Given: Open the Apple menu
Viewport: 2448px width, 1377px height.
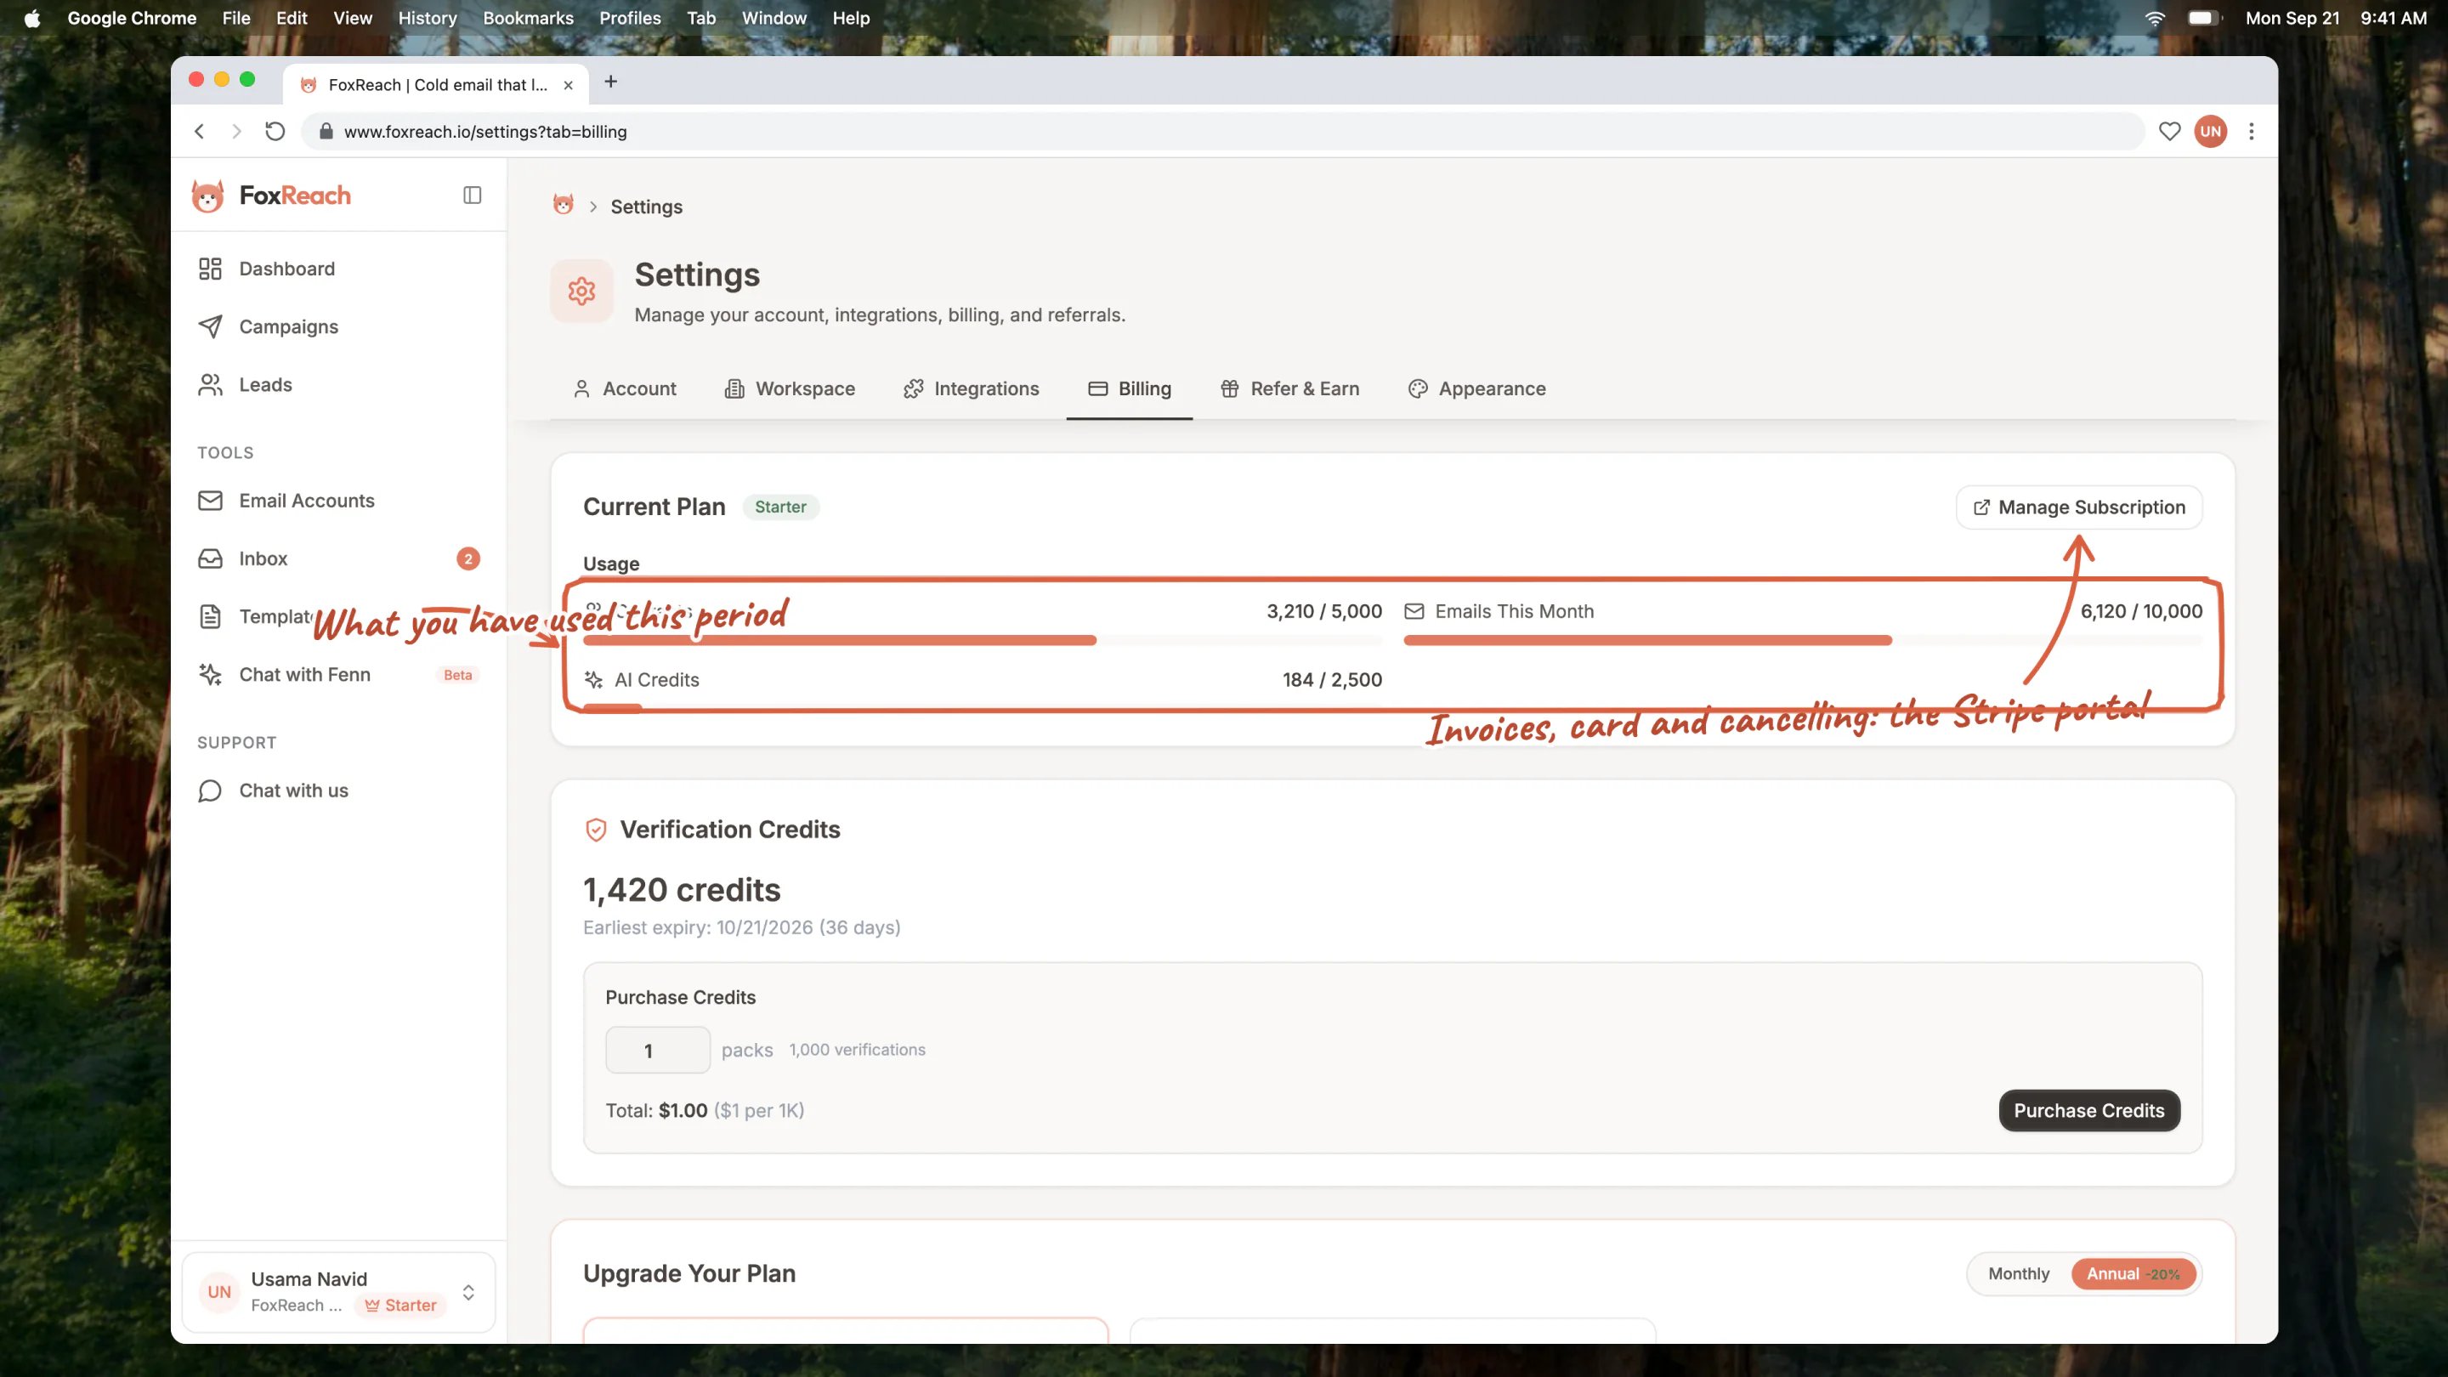Looking at the screenshot, I should (32, 18).
